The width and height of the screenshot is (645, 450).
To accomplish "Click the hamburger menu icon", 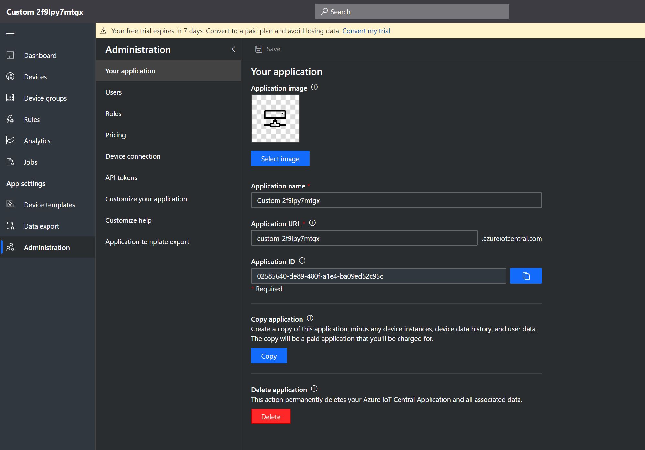I will [10, 34].
